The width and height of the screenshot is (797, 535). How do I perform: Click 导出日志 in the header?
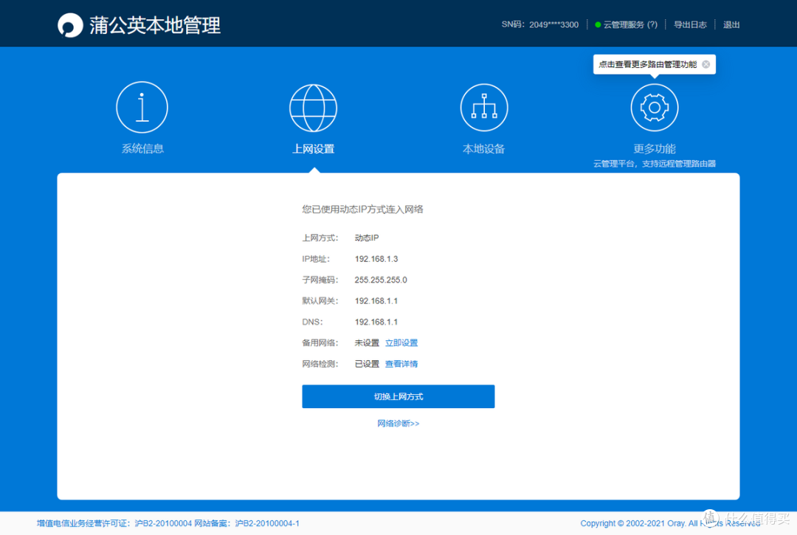pyautogui.click(x=690, y=24)
